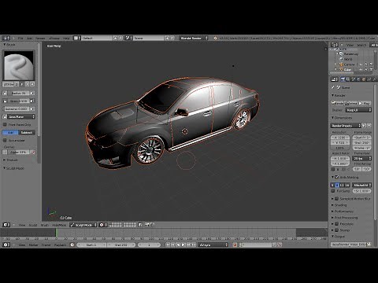The width and height of the screenshot is (378, 283).
Task: Select the Add brush direction
Action: pos(10,133)
